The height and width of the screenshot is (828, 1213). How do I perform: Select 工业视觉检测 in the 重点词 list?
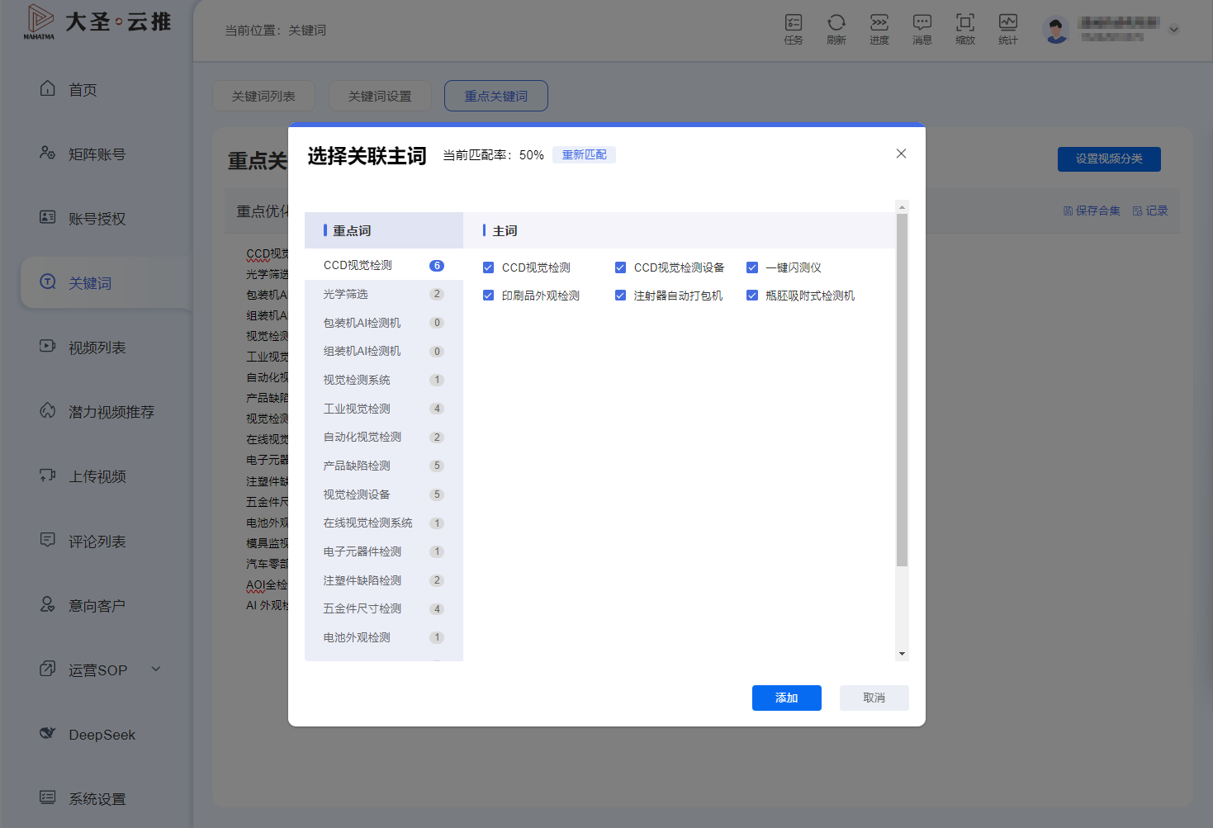click(384, 409)
